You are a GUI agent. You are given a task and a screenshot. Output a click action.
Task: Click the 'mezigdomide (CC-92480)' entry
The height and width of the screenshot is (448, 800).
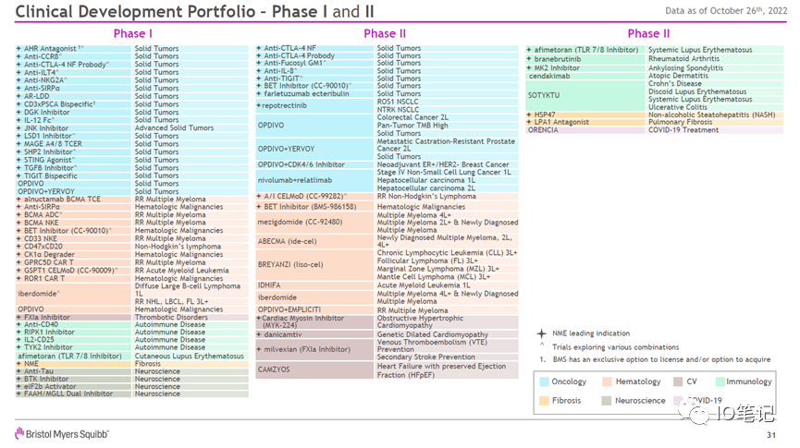click(300, 223)
